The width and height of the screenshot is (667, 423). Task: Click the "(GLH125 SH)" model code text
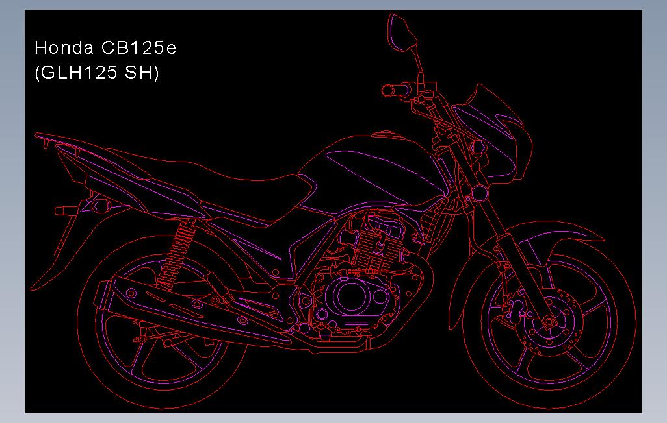click(97, 72)
